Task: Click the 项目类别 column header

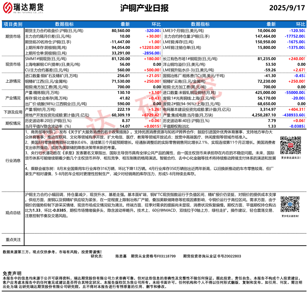Action: point(13,24)
